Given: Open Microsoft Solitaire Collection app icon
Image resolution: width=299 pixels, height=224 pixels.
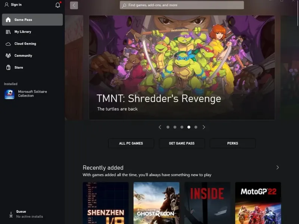Looking at the screenshot, I should tap(9, 94).
